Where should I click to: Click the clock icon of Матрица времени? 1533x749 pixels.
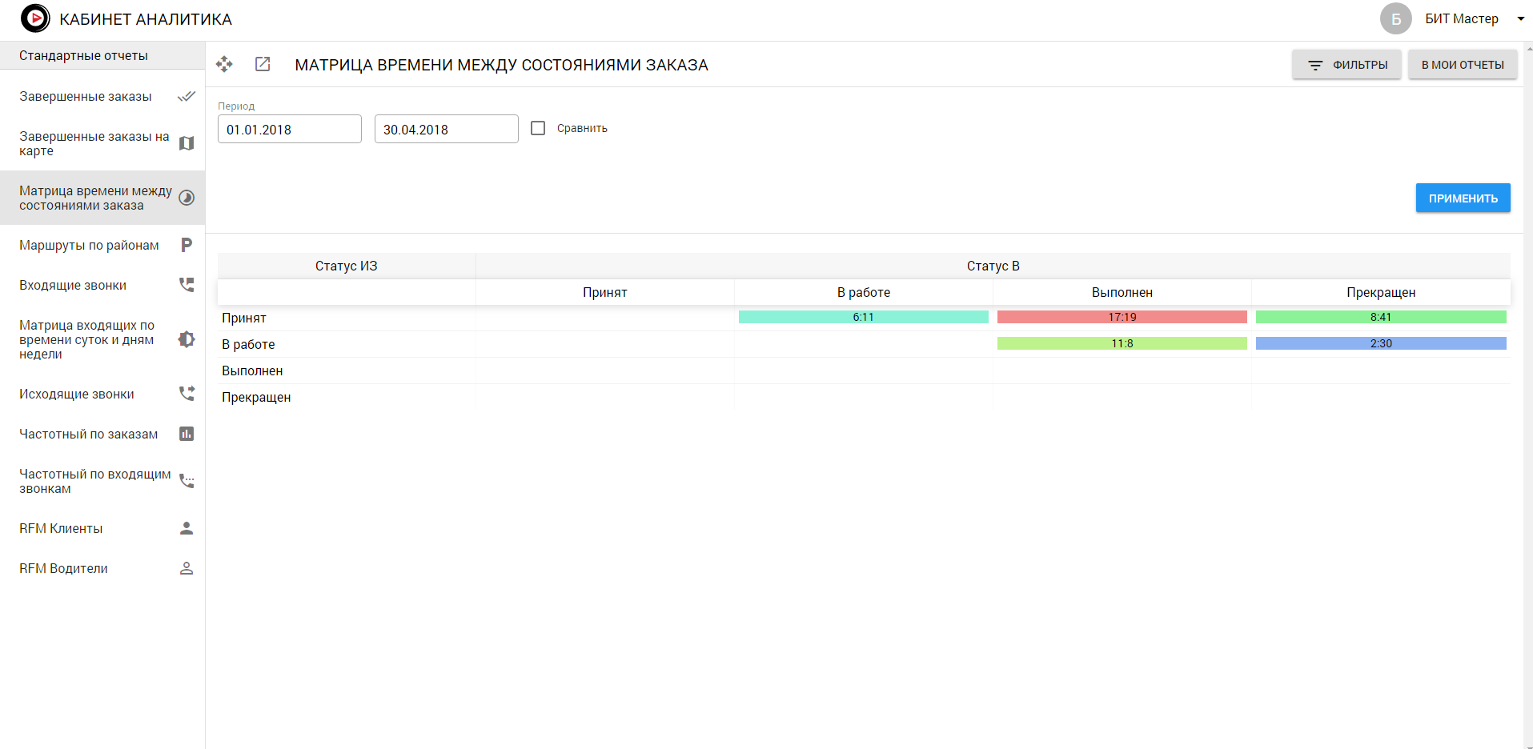[187, 198]
